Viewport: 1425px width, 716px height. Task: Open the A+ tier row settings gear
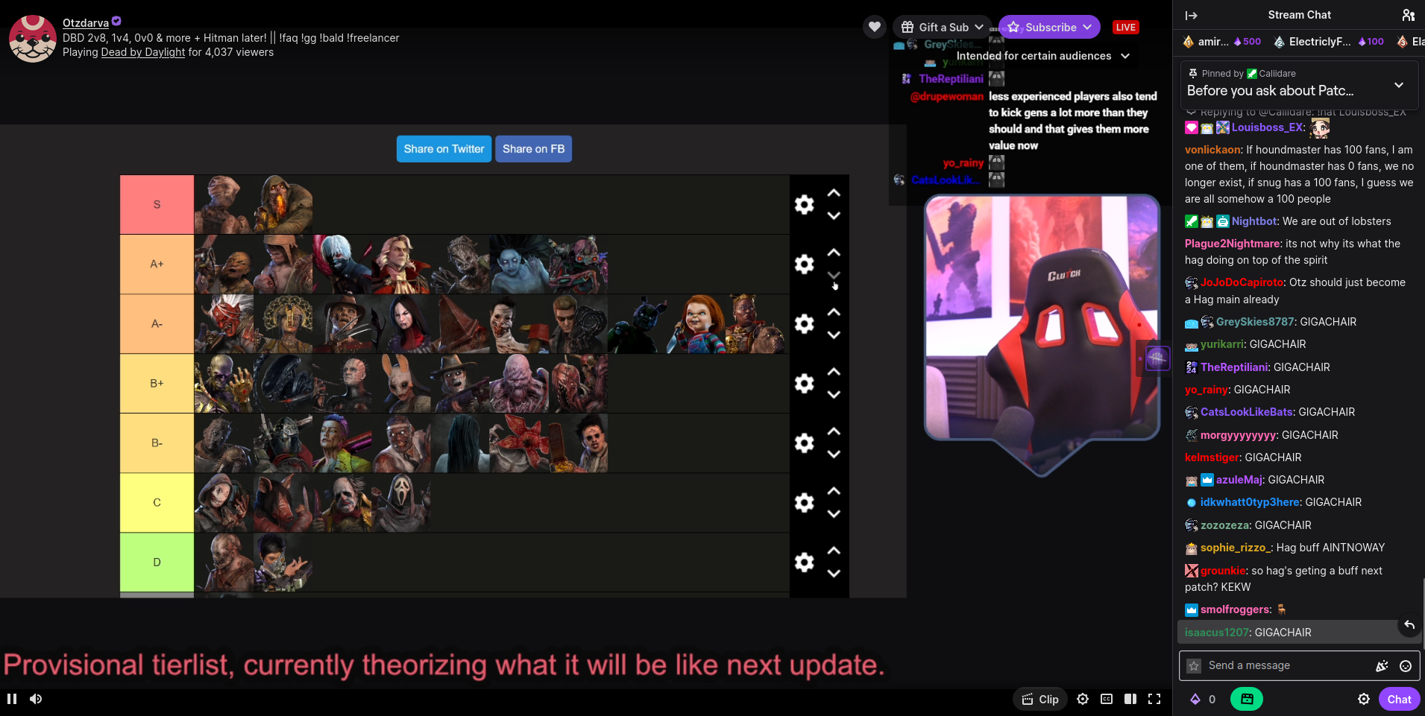tap(804, 264)
